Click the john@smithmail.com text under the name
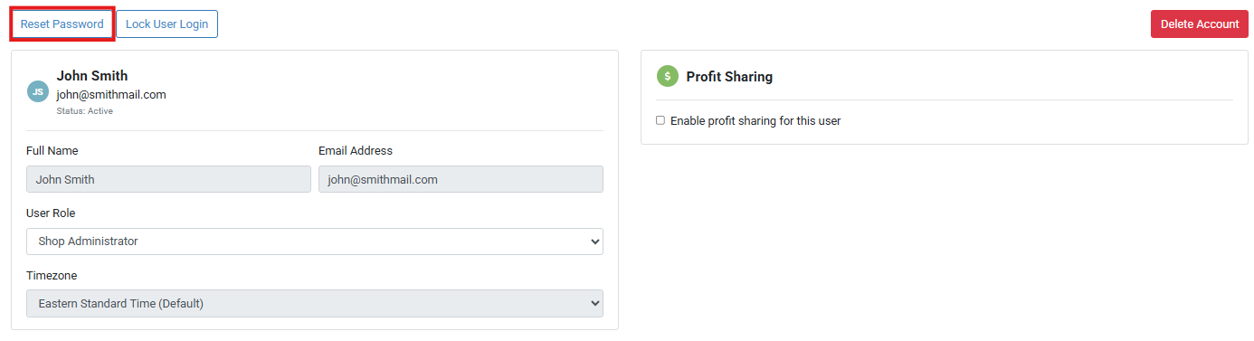 point(111,94)
